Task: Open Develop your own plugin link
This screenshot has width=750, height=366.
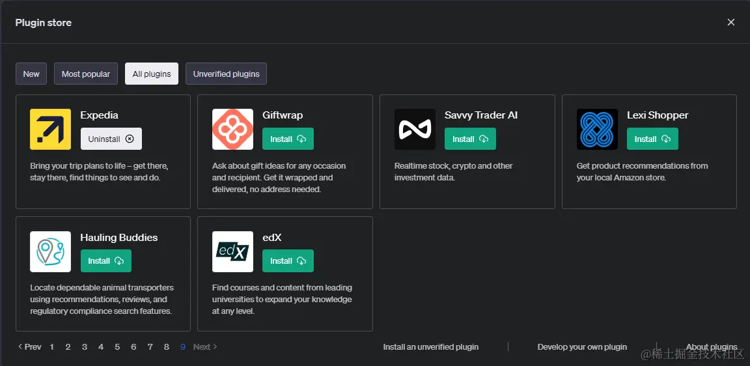Action: click(x=582, y=347)
